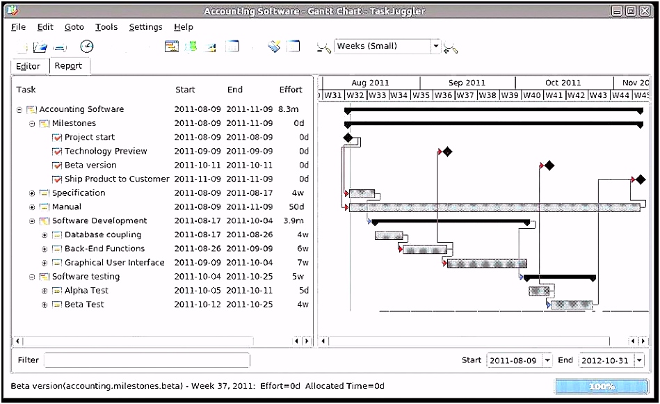Open the Edit menu
The image size is (660, 404).
pyautogui.click(x=45, y=27)
